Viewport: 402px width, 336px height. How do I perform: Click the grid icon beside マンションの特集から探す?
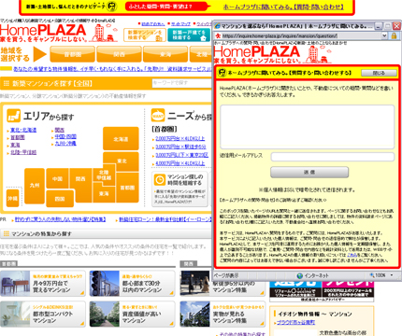point(6,233)
